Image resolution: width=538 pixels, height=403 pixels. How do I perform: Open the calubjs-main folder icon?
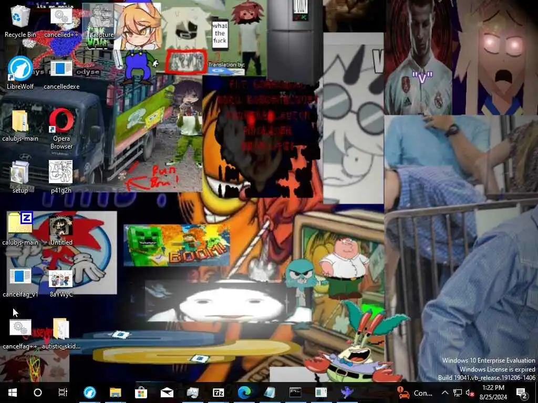point(20,125)
